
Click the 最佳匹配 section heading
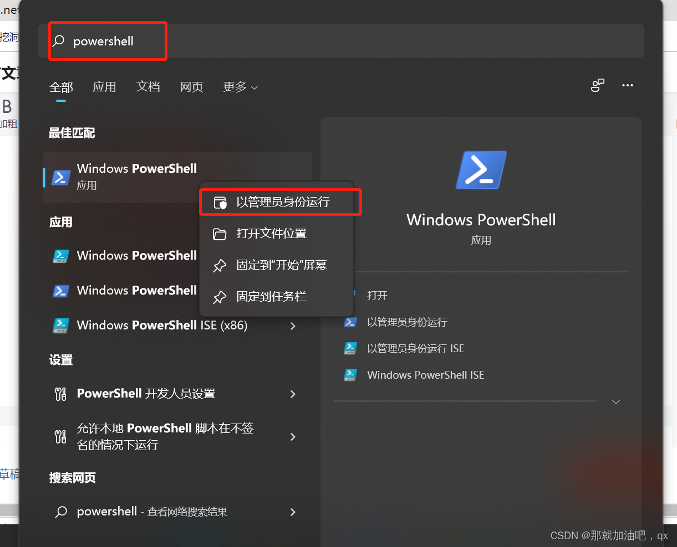[x=72, y=133]
